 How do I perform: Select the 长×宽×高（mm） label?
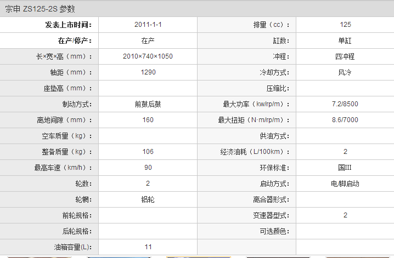64,56
